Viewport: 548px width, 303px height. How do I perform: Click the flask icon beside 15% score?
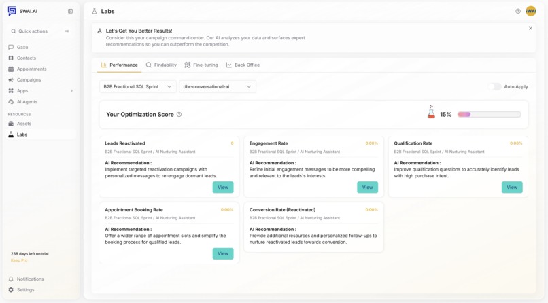point(431,112)
